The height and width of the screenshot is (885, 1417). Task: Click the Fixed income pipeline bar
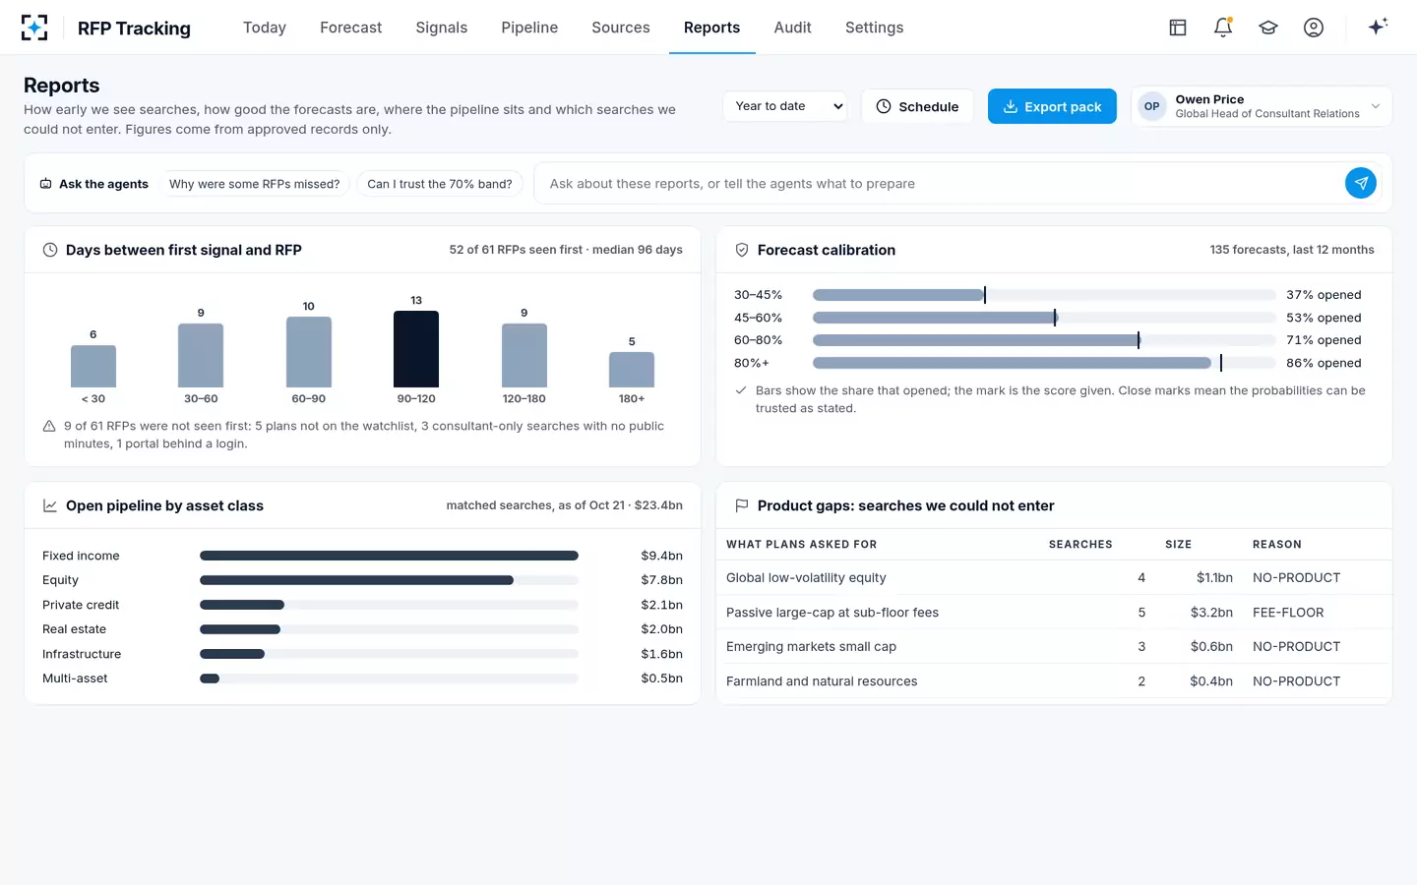[389, 556]
